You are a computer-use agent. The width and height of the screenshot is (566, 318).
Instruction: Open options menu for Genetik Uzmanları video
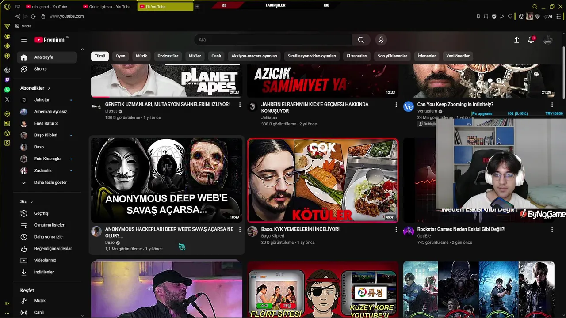pyautogui.click(x=240, y=105)
